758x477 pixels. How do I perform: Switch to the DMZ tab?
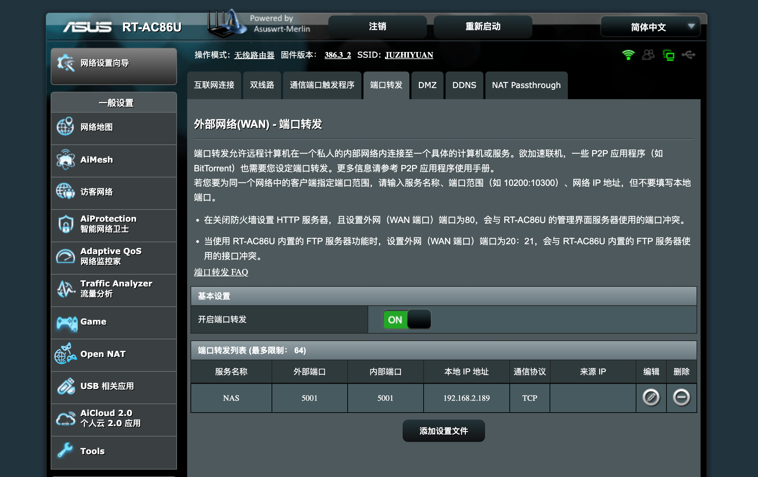point(427,85)
